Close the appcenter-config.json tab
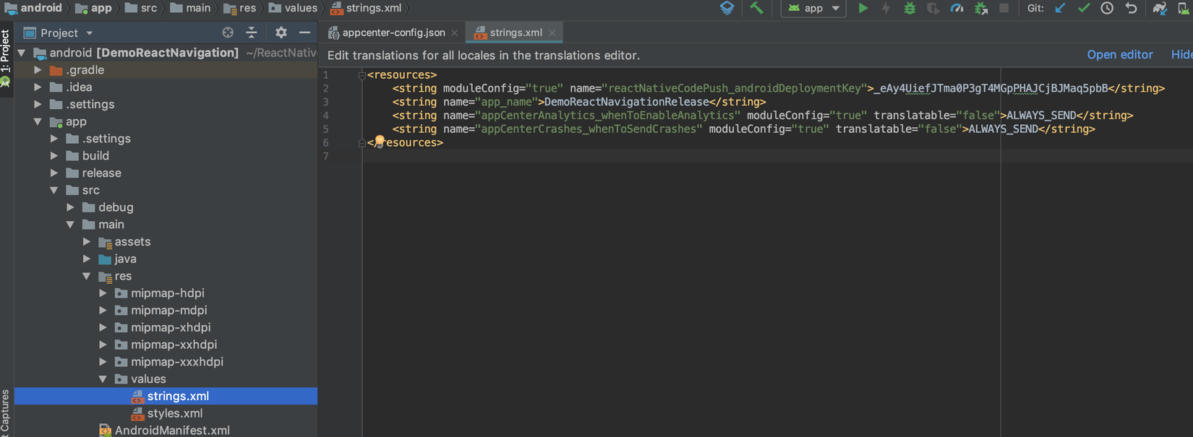Viewport: 1193px width, 437px height. 455,33
